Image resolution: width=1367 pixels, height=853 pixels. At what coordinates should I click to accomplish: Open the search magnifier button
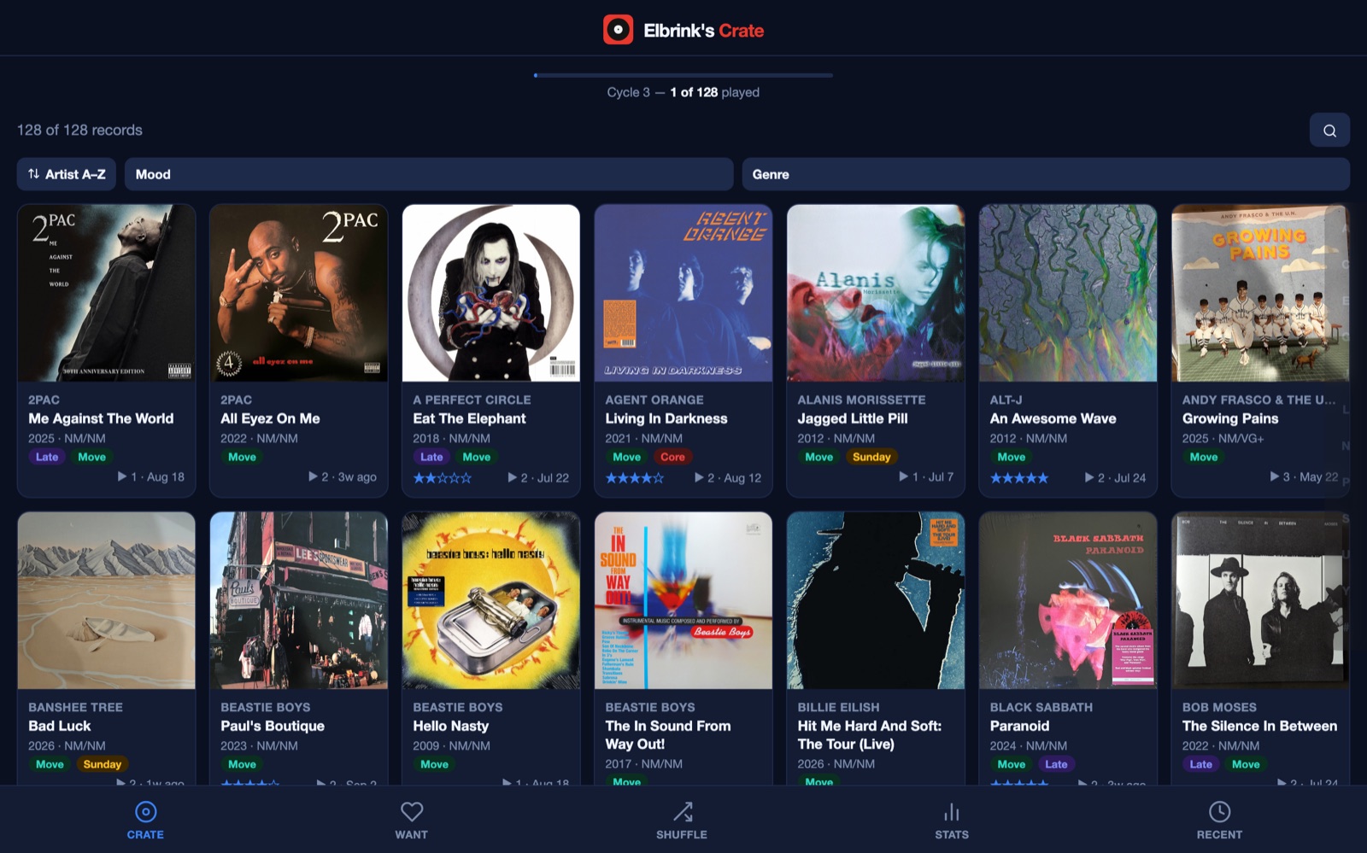[1329, 130]
